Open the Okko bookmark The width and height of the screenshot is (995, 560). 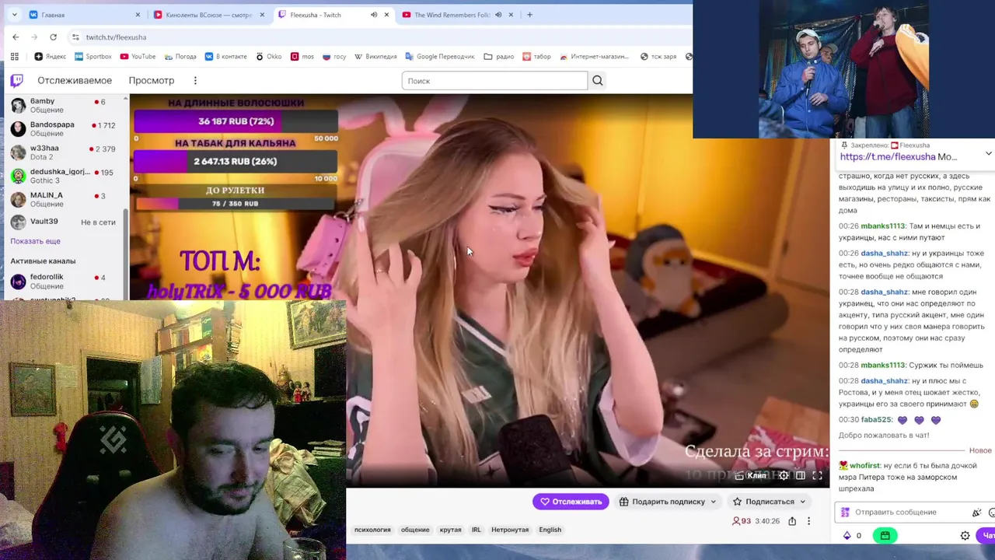tap(269, 56)
